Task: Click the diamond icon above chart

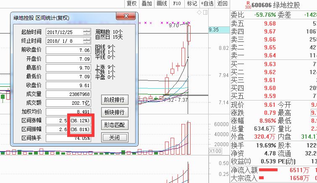Action: pyautogui.click(x=199, y=13)
